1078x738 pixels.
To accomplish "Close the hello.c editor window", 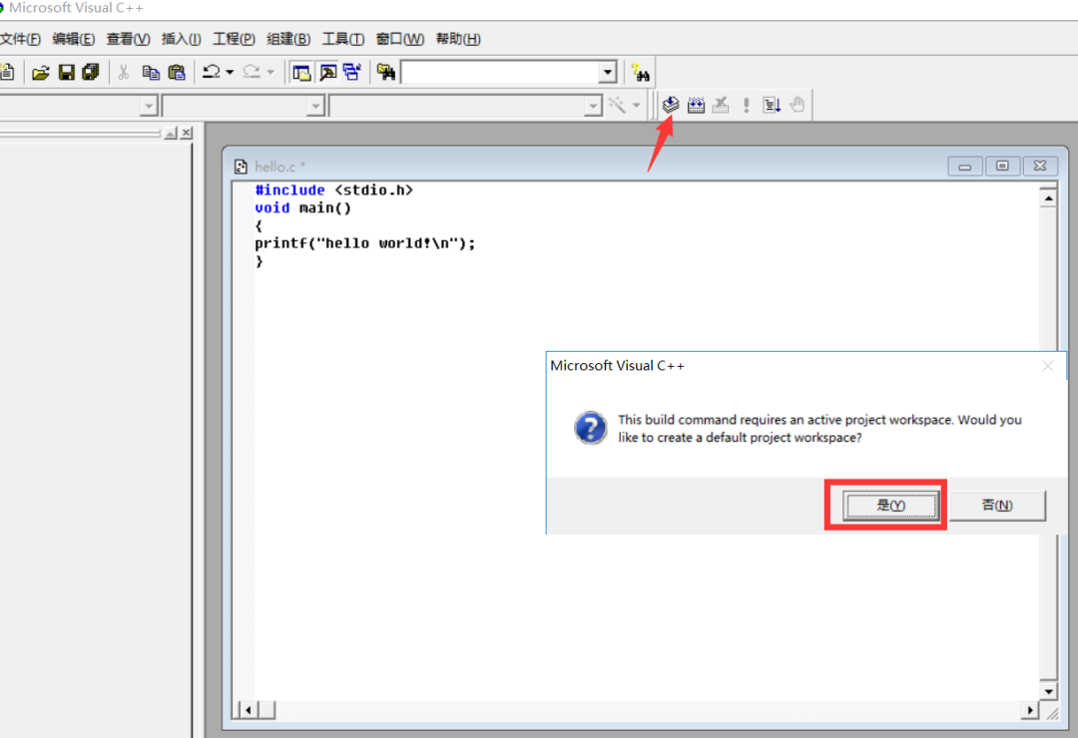I will click(1040, 167).
